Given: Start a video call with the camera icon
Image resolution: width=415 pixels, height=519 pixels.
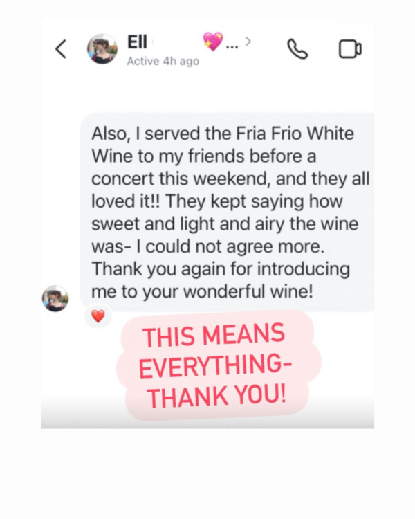Looking at the screenshot, I should click(350, 49).
